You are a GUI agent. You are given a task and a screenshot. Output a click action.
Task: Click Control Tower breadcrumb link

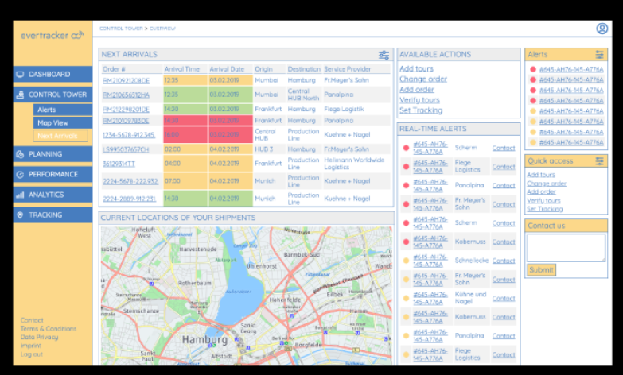(121, 29)
